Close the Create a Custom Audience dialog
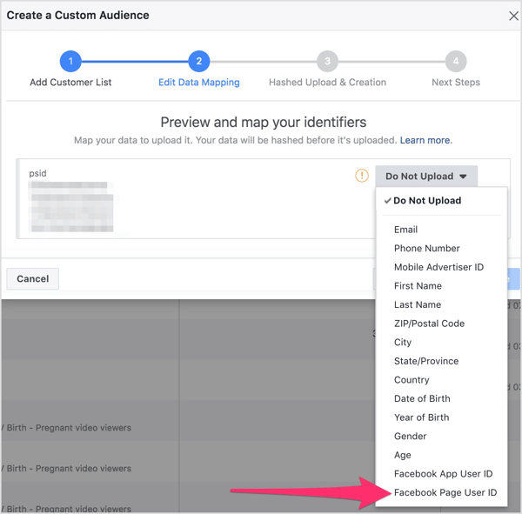522x514 pixels. 513,16
